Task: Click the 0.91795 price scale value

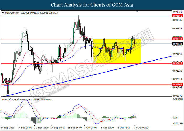Action: click(177, 88)
